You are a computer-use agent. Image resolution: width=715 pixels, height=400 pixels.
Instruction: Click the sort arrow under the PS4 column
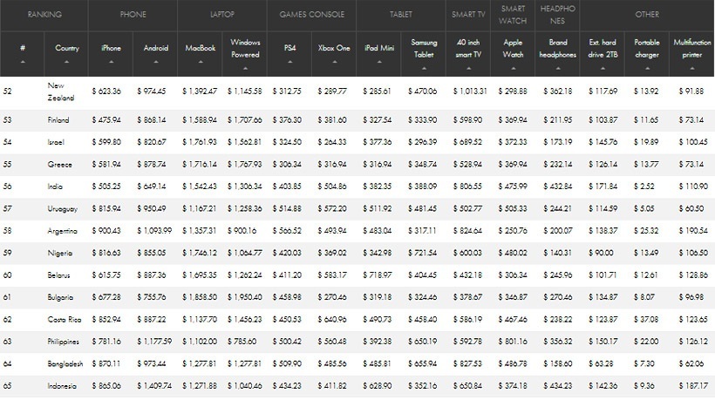[x=291, y=63]
